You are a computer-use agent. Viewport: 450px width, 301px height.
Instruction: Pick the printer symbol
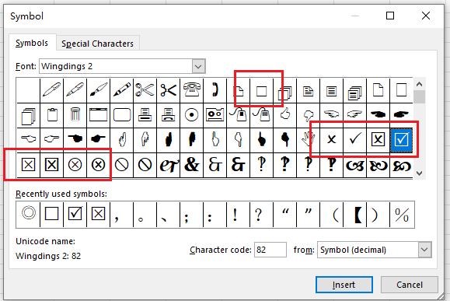pyautogui.click(x=145, y=115)
